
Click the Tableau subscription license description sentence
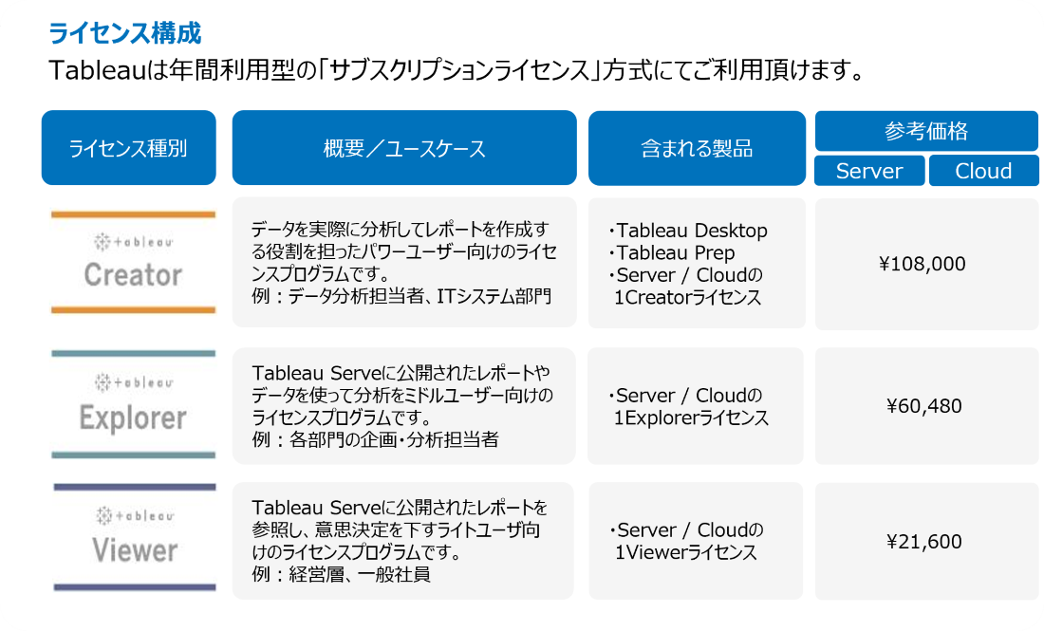(457, 69)
